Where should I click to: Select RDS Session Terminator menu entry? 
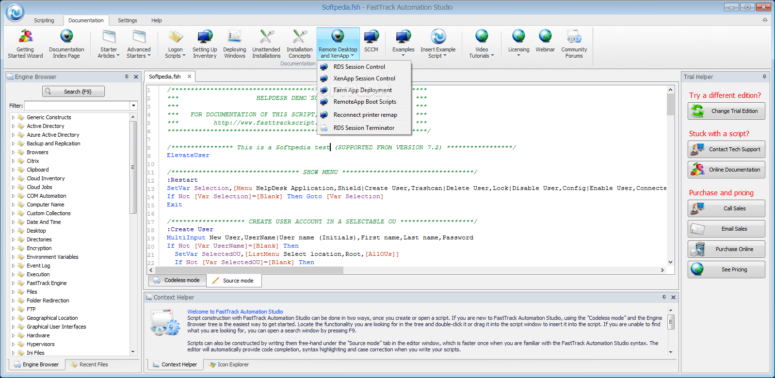(x=364, y=128)
